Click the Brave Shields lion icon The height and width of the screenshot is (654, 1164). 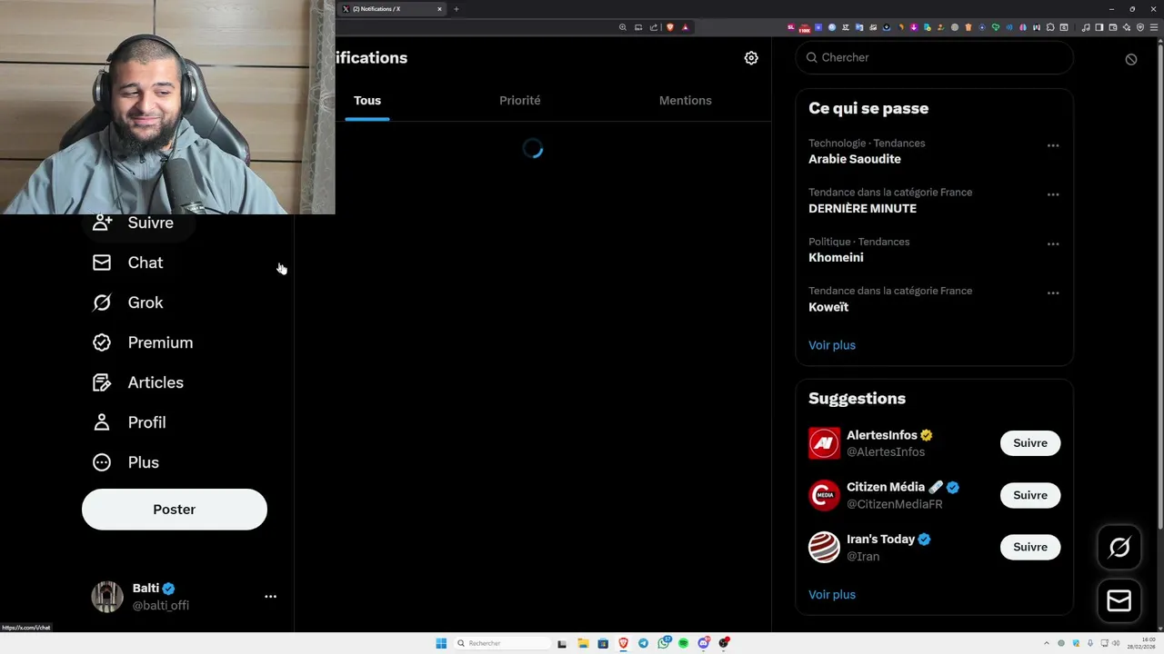[x=670, y=27]
